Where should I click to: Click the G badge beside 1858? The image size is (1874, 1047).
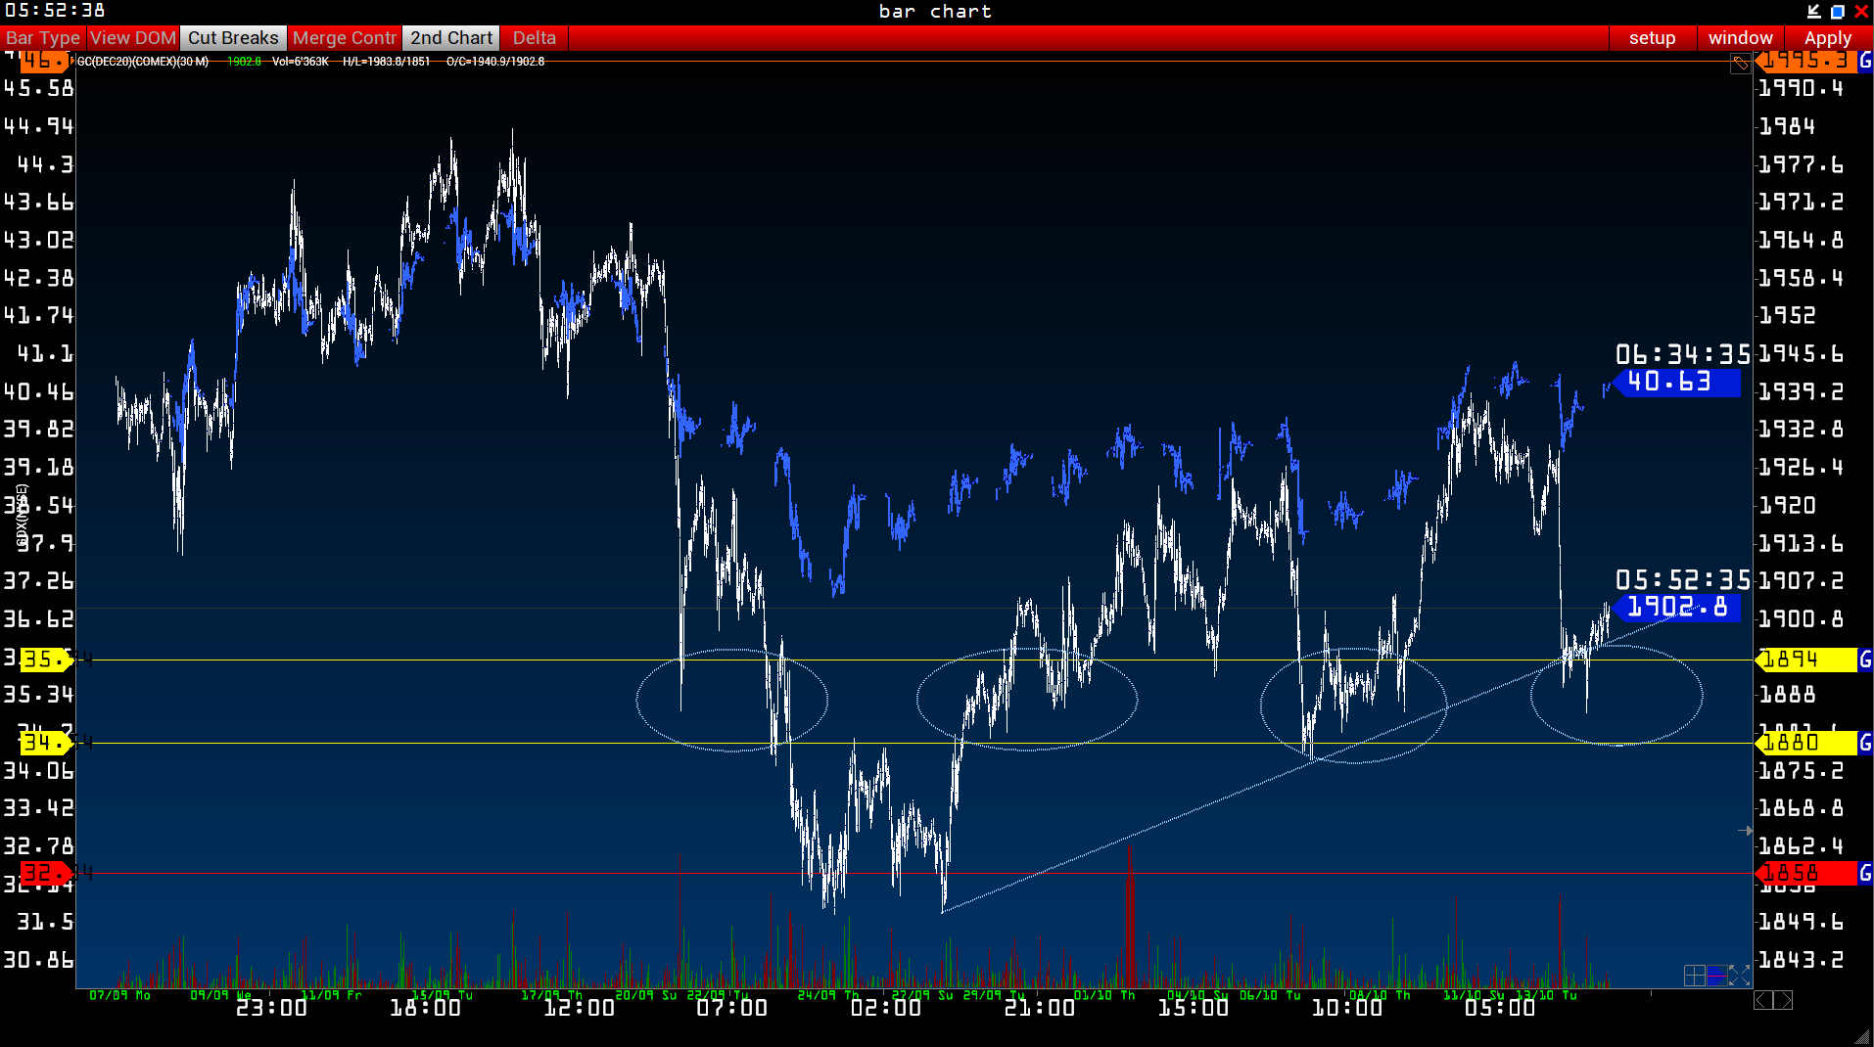(x=1865, y=873)
